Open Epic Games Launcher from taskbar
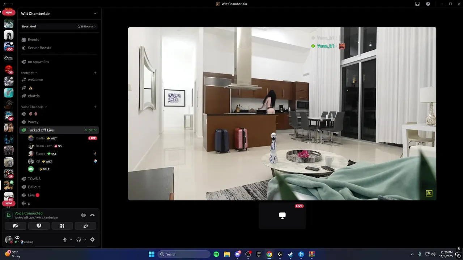 coord(259,254)
